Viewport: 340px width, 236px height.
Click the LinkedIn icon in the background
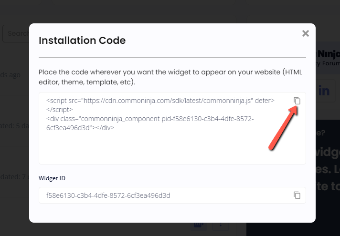point(325,91)
